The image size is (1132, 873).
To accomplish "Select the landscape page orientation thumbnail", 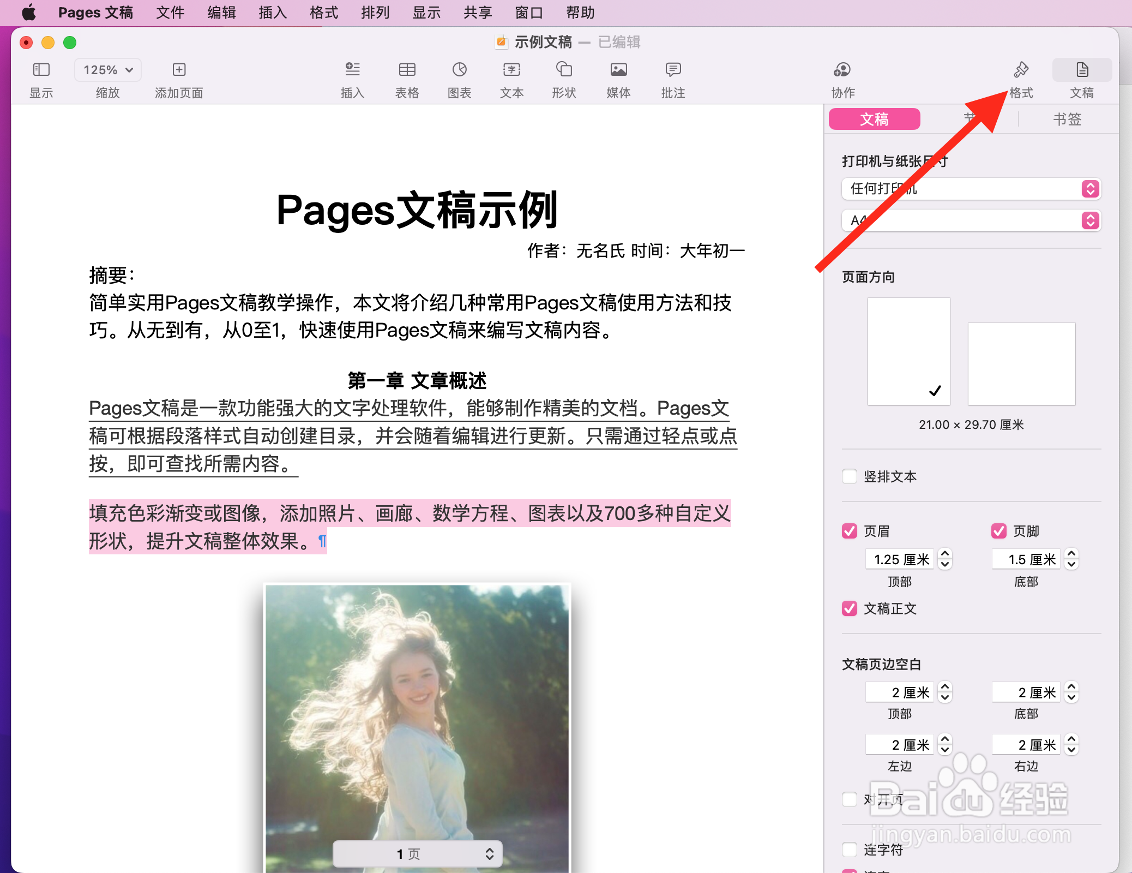I will click(1022, 364).
